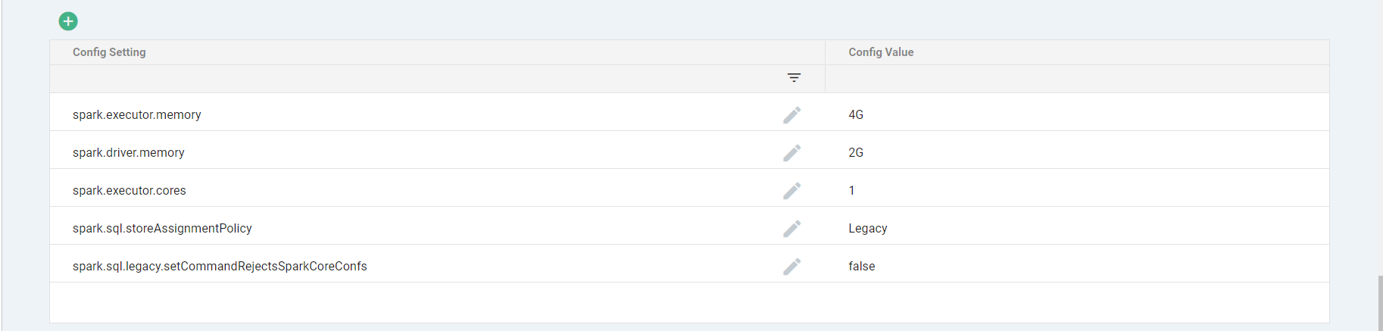The height and width of the screenshot is (331, 1383).
Task: Sort by the Config Setting column header
Action: (109, 52)
